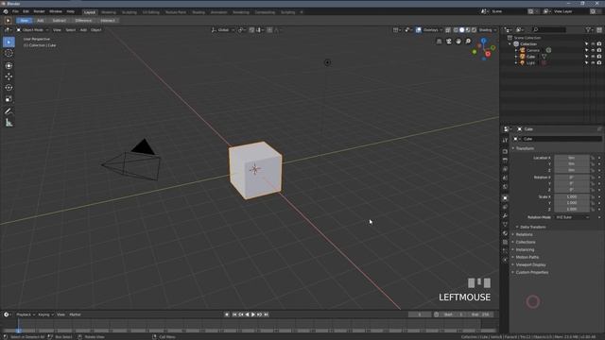
Task: Activate the Transform tool in the viewport toolbar
Action: [x=9, y=65]
